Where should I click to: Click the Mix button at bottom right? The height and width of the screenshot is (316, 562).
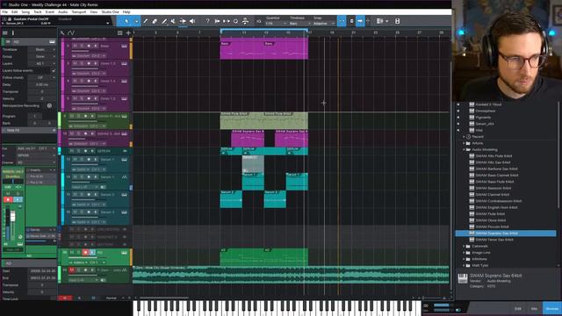pos(534,308)
